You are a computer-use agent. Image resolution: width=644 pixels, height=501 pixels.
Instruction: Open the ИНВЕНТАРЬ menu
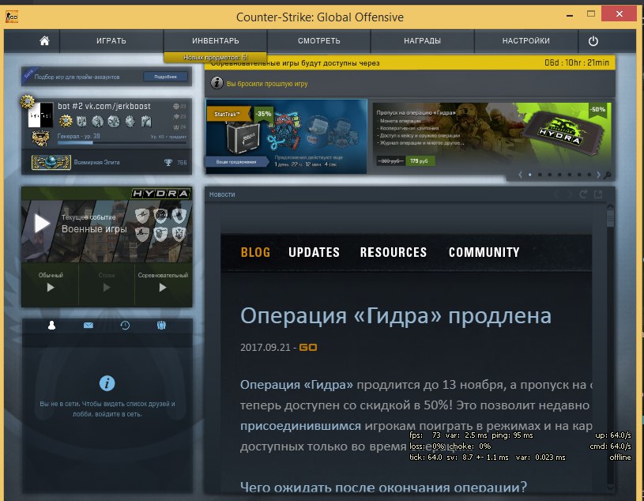215,40
